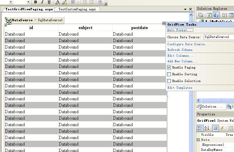Toggle Underline formatting in toolbar
The width and height of the screenshot is (234, 152).
click(49, 2)
